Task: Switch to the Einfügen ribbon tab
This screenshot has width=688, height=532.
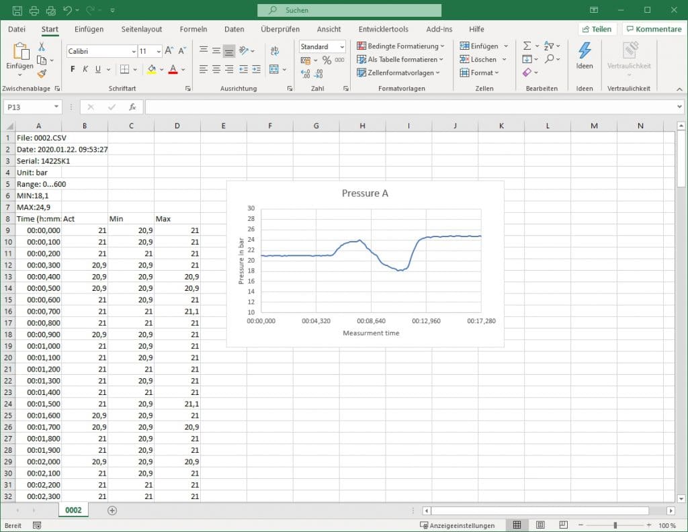Action: point(89,30)
